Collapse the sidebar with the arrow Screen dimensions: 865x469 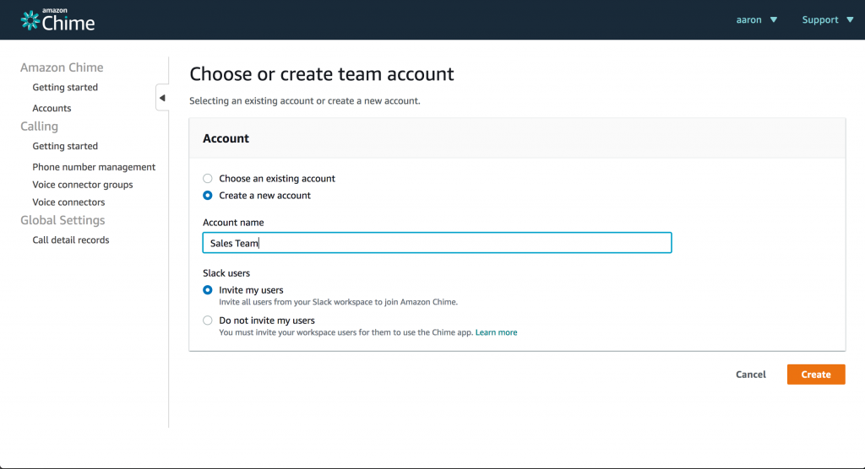pos(162,98)
